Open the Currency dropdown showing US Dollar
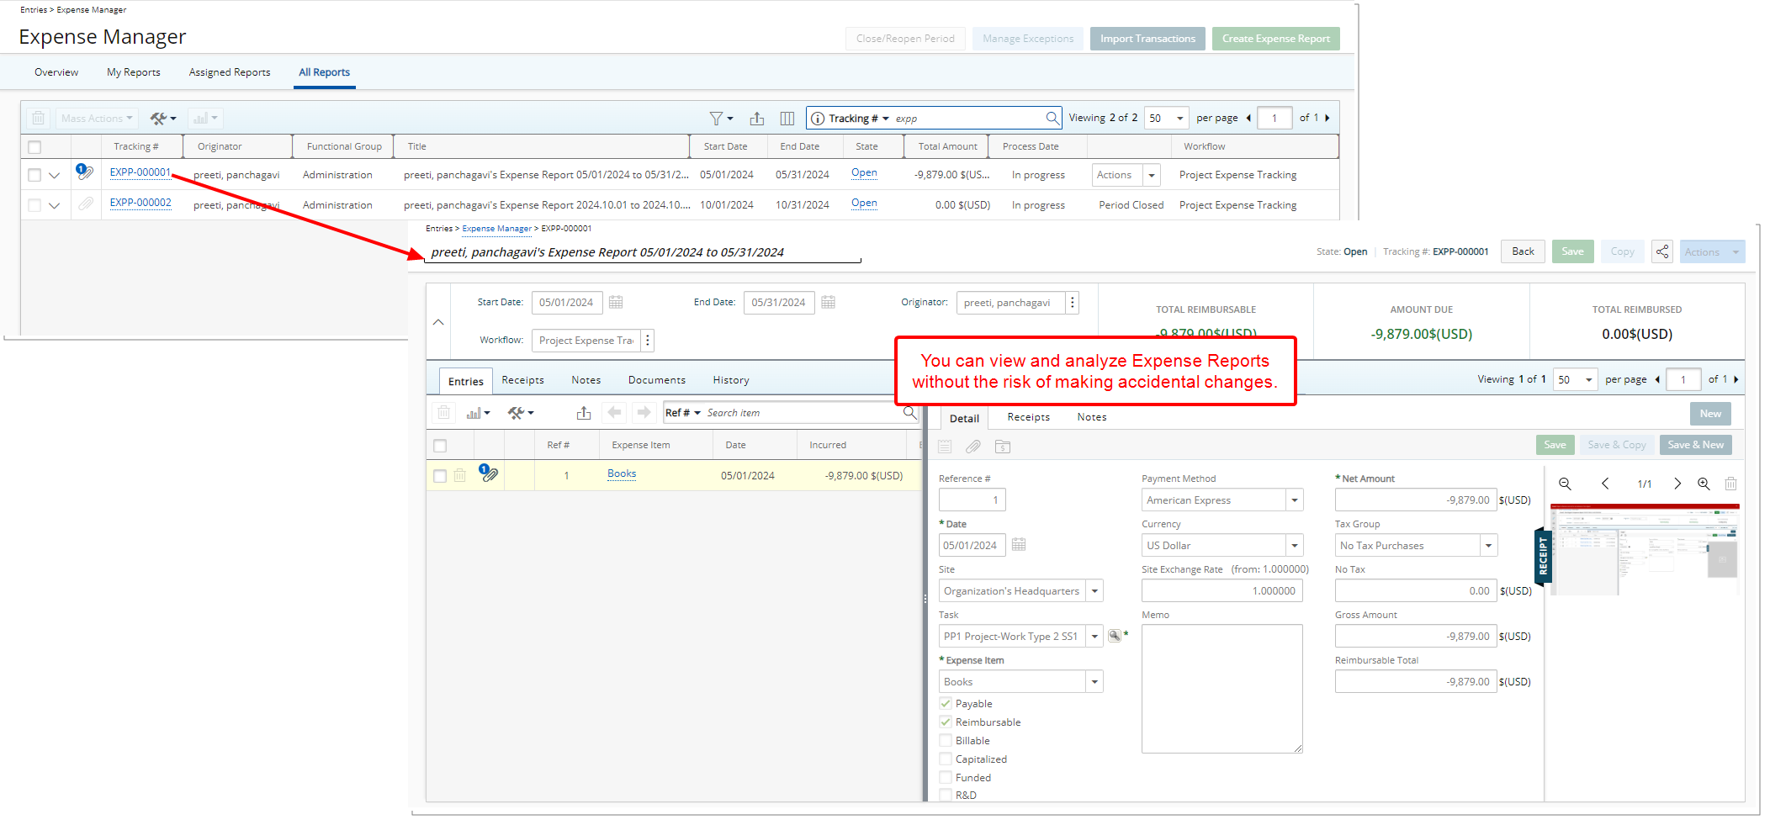The image size is (1770, 825). coord(1293,545)
